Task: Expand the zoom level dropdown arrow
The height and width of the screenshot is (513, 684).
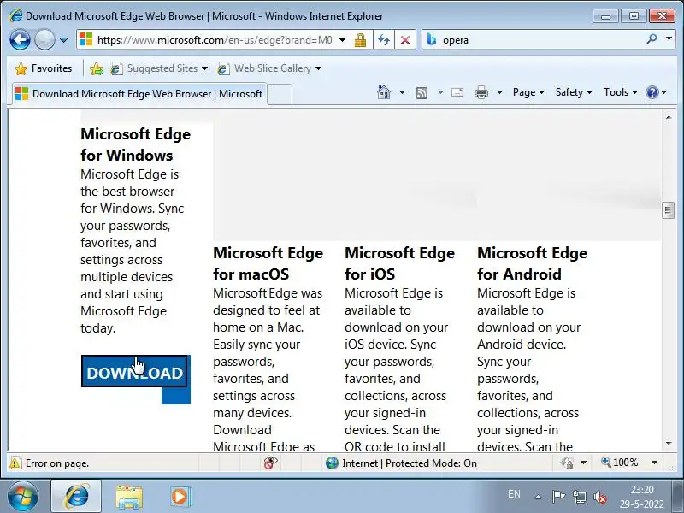Action: (654, 463)
